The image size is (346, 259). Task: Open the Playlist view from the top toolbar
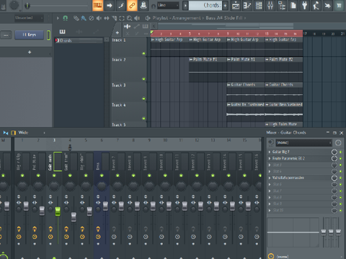236,5
